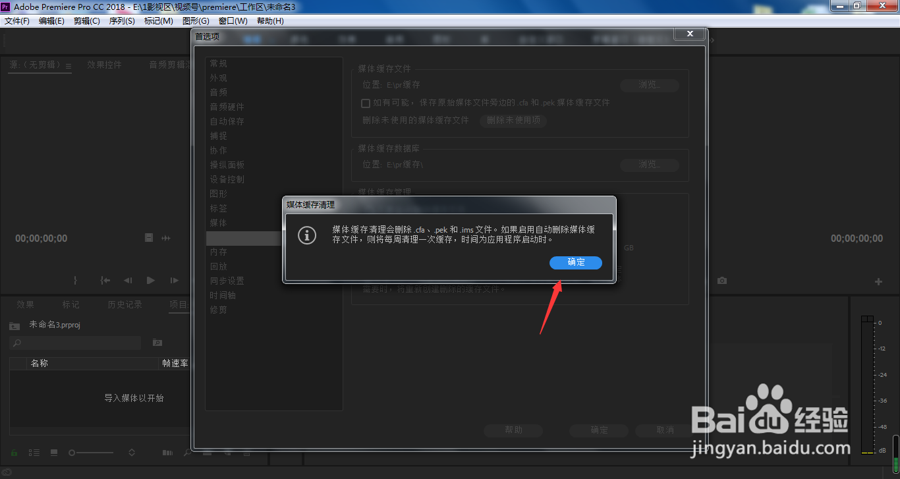Image resolution: width=900 pixels, height=479 pixels.
Task: Click the program monitor timecode 00;00;00;00
Action: tap(857, 239)
